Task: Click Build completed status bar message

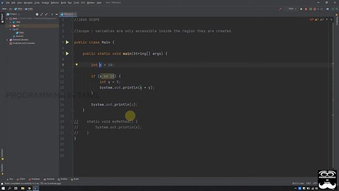Action: point(33,184)
